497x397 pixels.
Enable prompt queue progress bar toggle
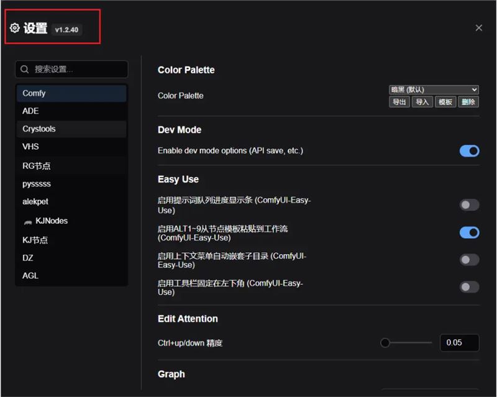pyautogui.click(x=470, y=205)
